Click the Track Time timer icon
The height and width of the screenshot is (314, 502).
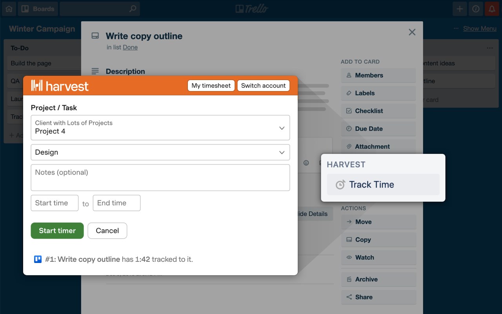(340, 184)
